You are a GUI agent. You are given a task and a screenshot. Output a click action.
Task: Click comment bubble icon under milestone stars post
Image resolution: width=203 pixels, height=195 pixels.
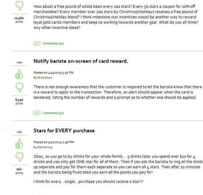[37, 43]
